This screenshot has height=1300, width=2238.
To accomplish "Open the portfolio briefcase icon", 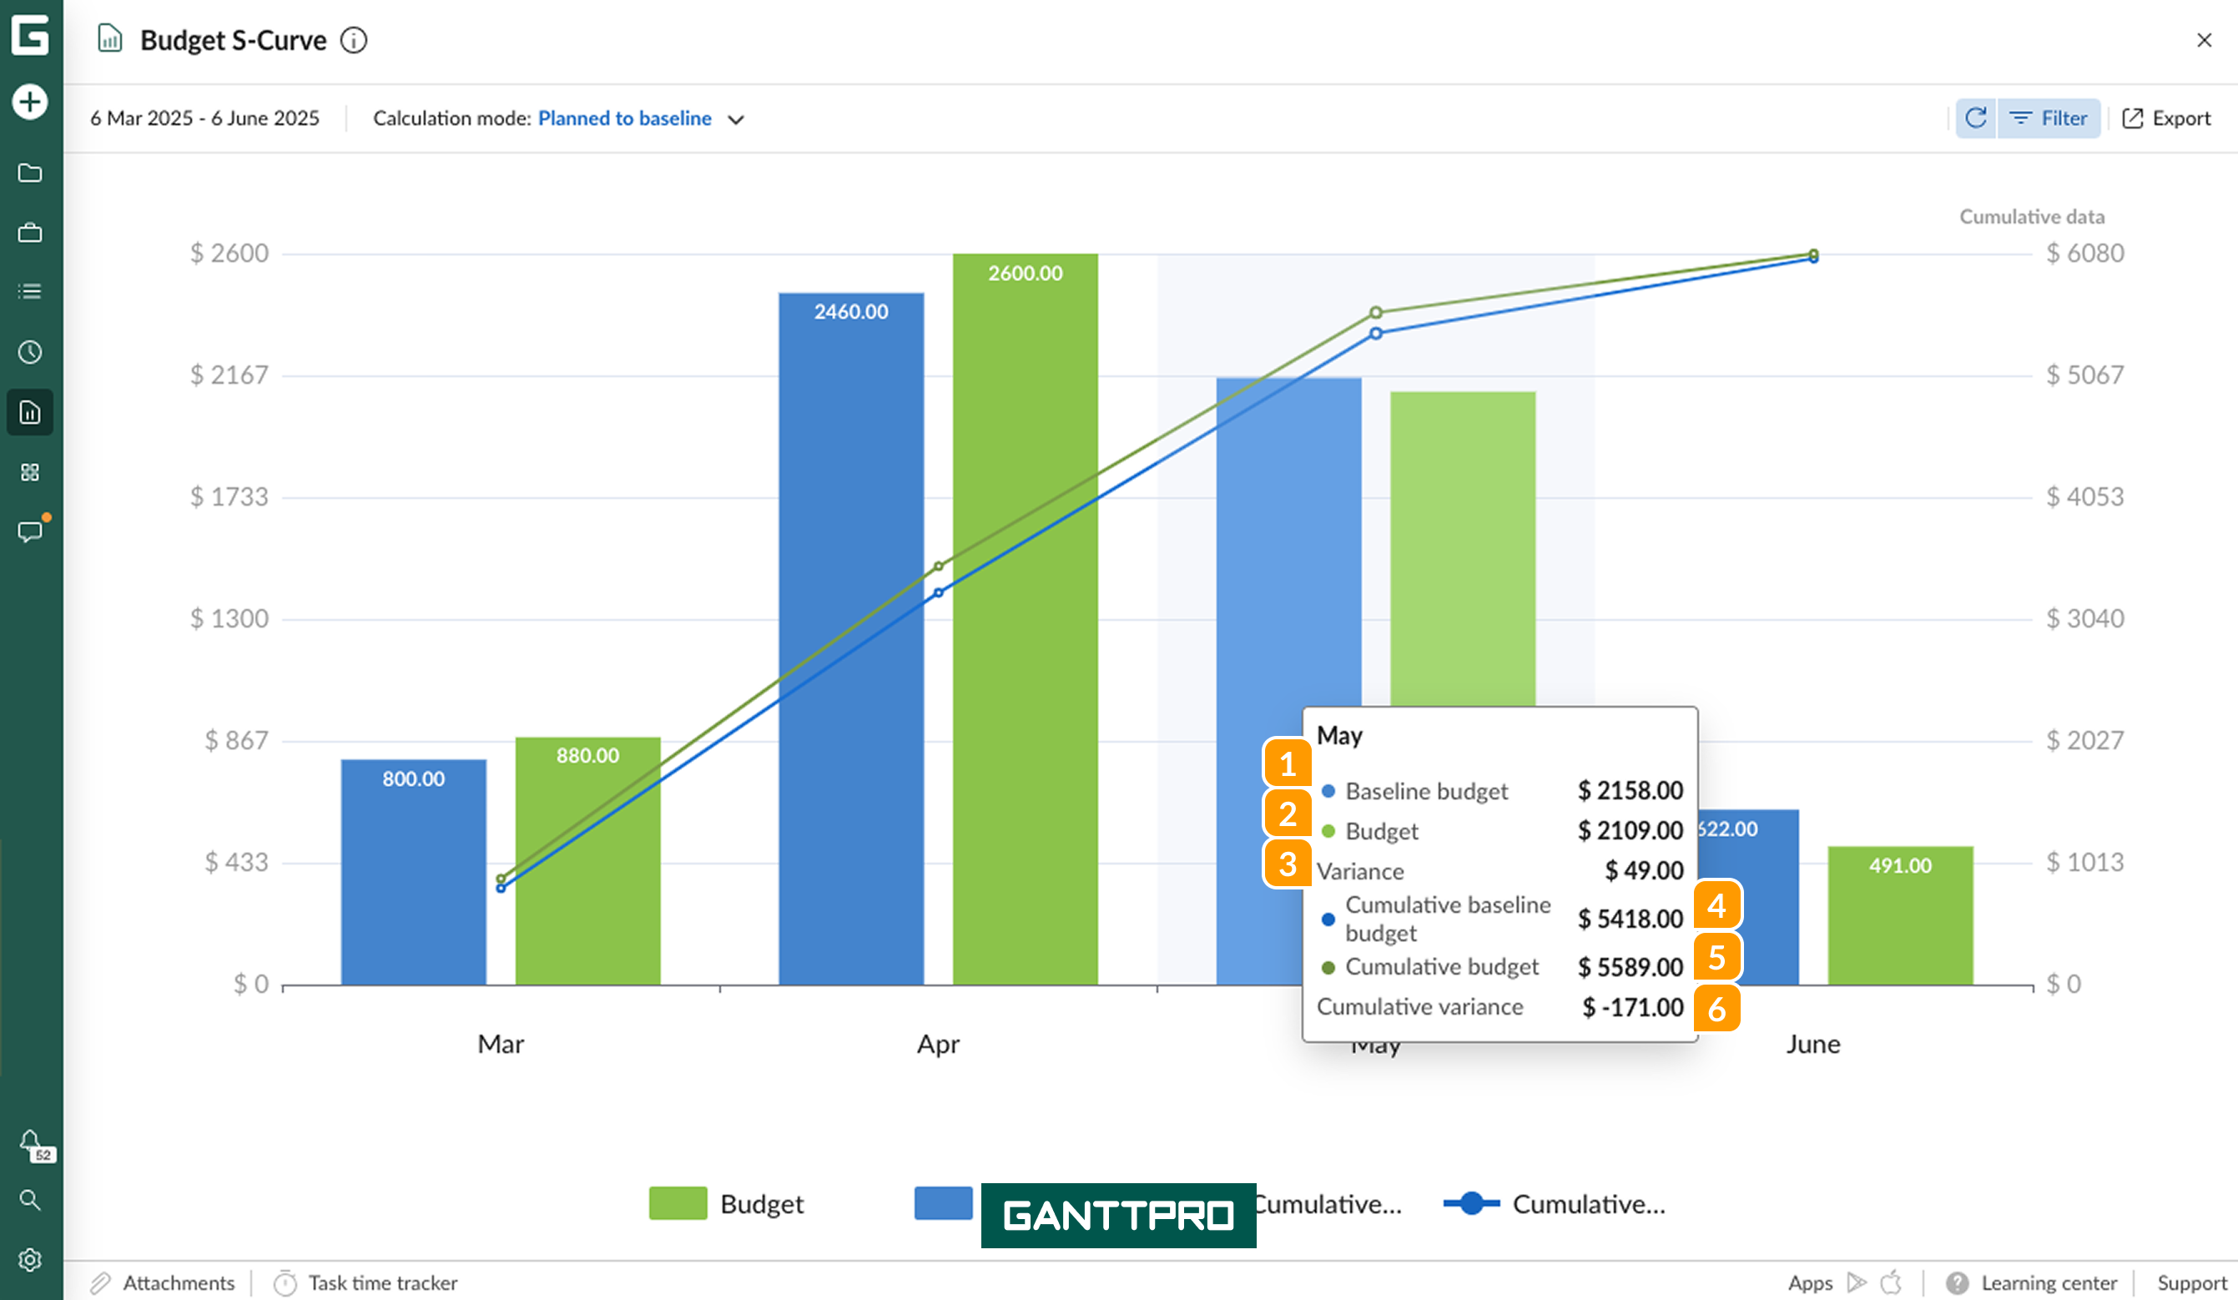I will 30,233.
